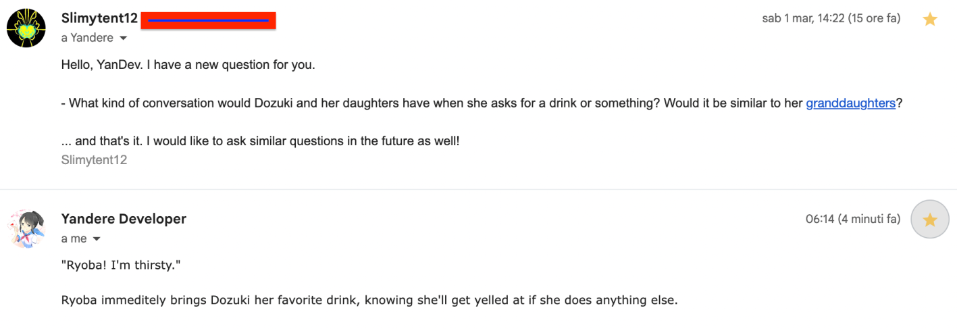957x329 pixels.
Task: Click the redacted red email address bar
Action: pyautogui.click(x=208, y=21)
